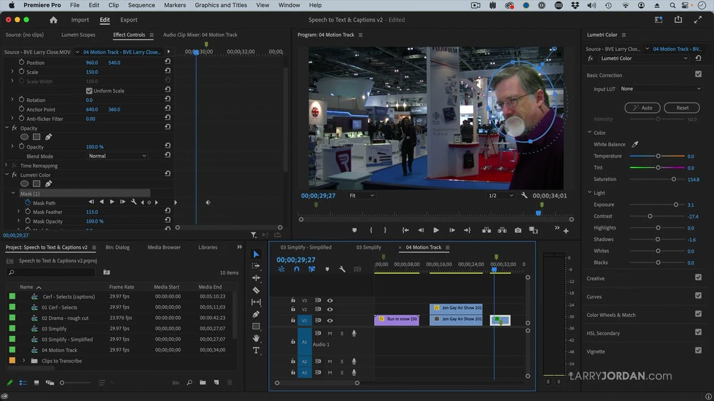Reset Position parameter
Image resolution: width=714 pixels, height=401 pixels.
point(167,62)
